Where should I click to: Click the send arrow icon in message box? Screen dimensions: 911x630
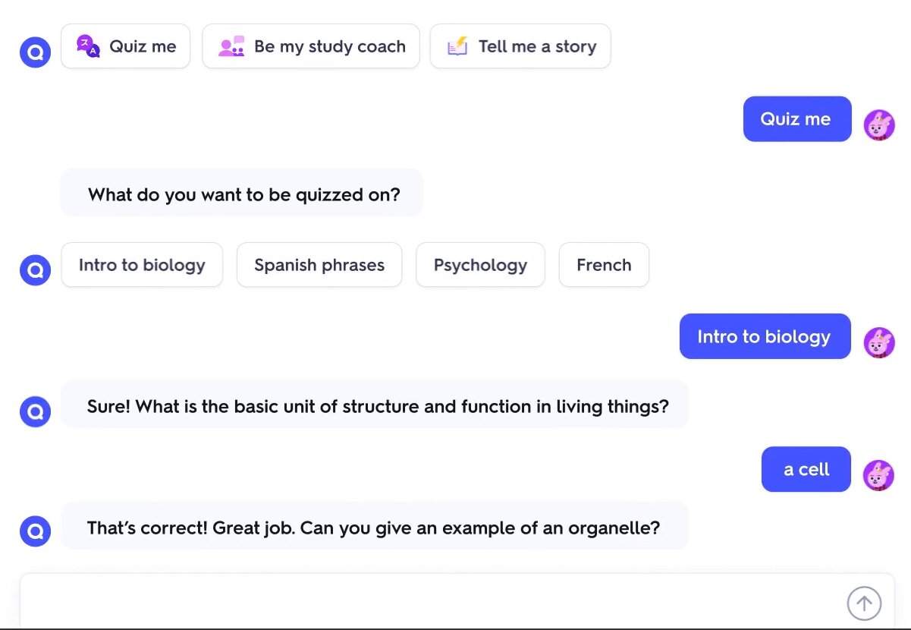864,603
